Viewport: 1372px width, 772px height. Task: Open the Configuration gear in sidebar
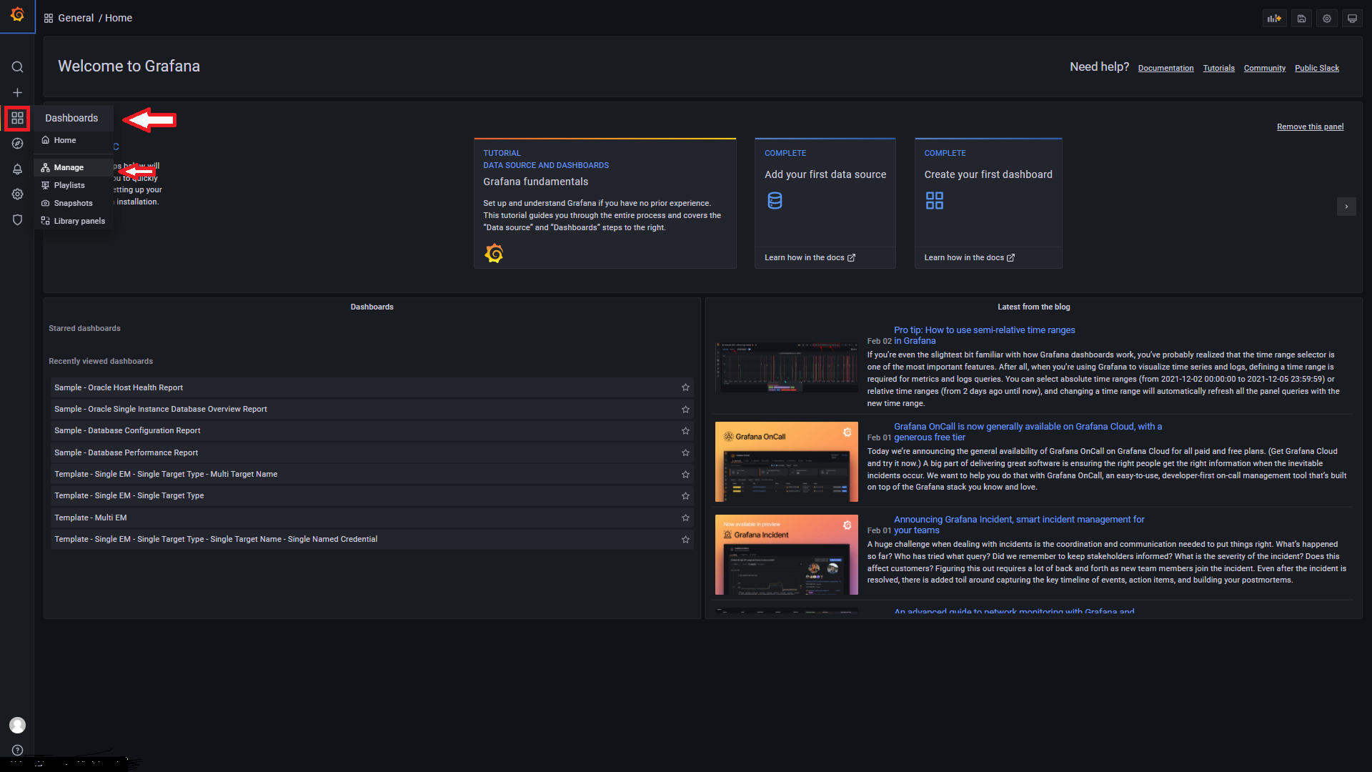pyautogui.click(x=17, y=194)
